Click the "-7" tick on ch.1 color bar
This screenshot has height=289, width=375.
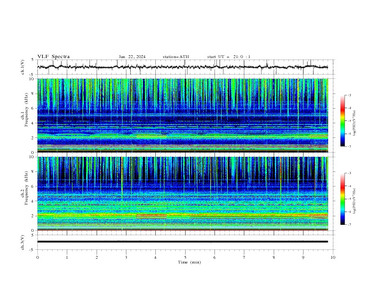349,146
